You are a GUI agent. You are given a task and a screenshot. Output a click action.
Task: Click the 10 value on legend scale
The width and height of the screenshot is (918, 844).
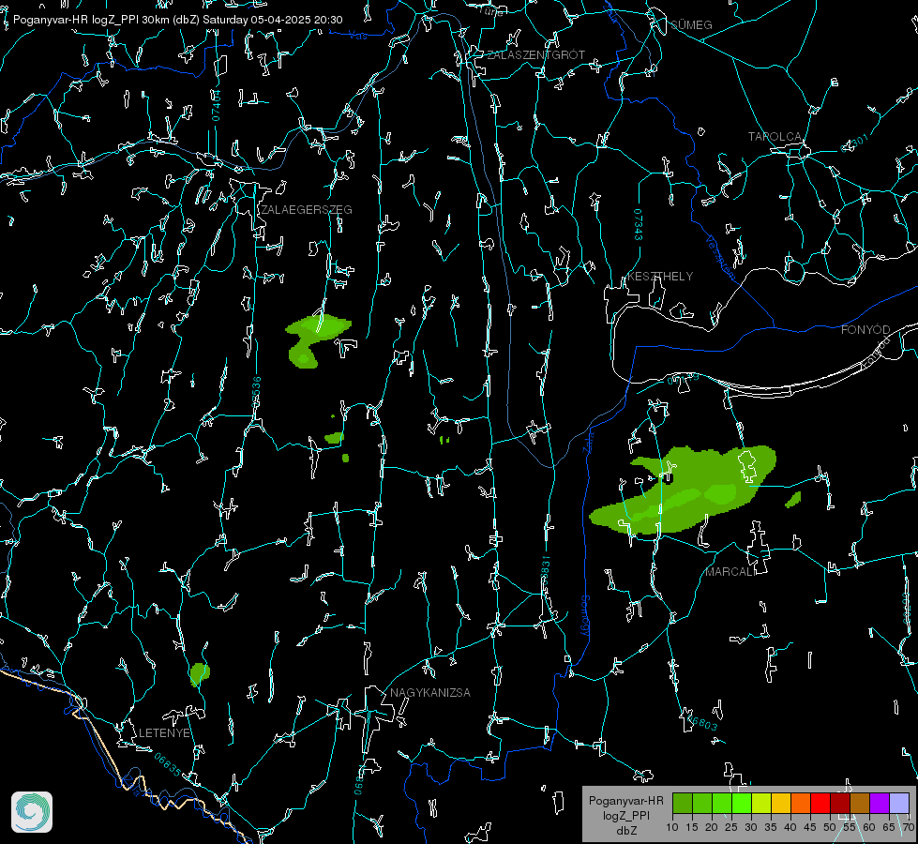pos(672,828)
